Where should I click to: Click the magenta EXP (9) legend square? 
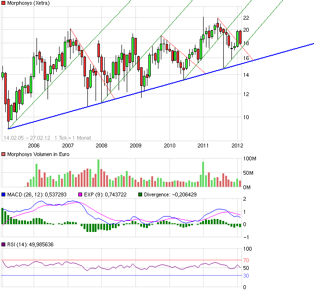[x=80, y=194]
